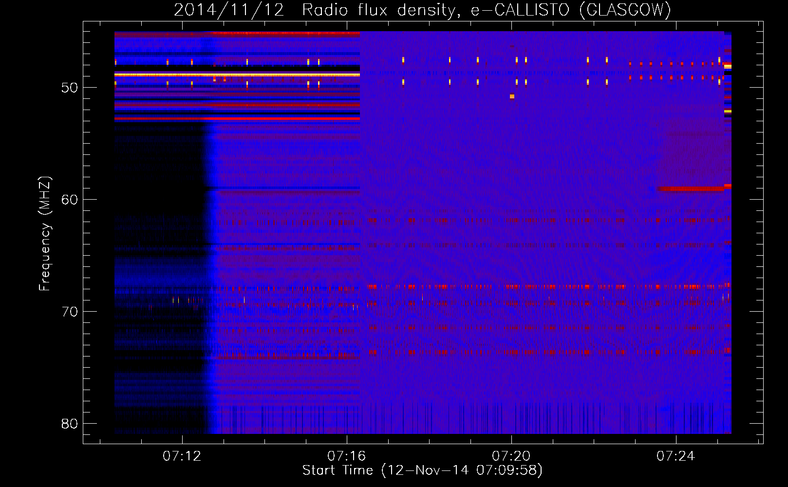Screen dimensions: 788x487
Task: Click the bright yellow-white band near 49 MHz
Action: tap(237, 75)
